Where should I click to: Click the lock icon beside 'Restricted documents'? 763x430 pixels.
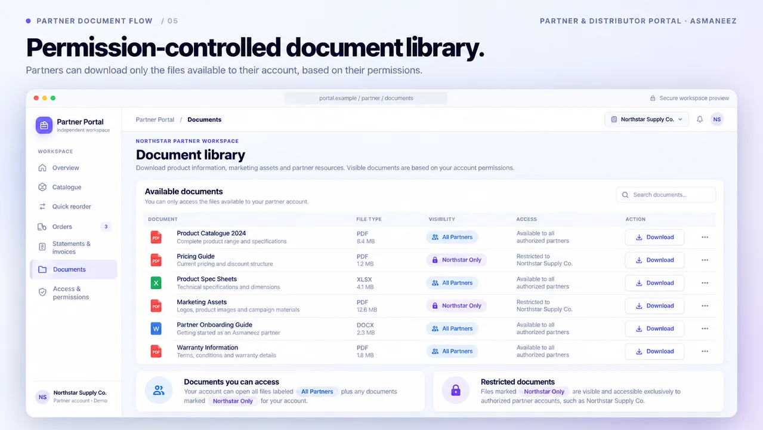[x=456, y=391]
